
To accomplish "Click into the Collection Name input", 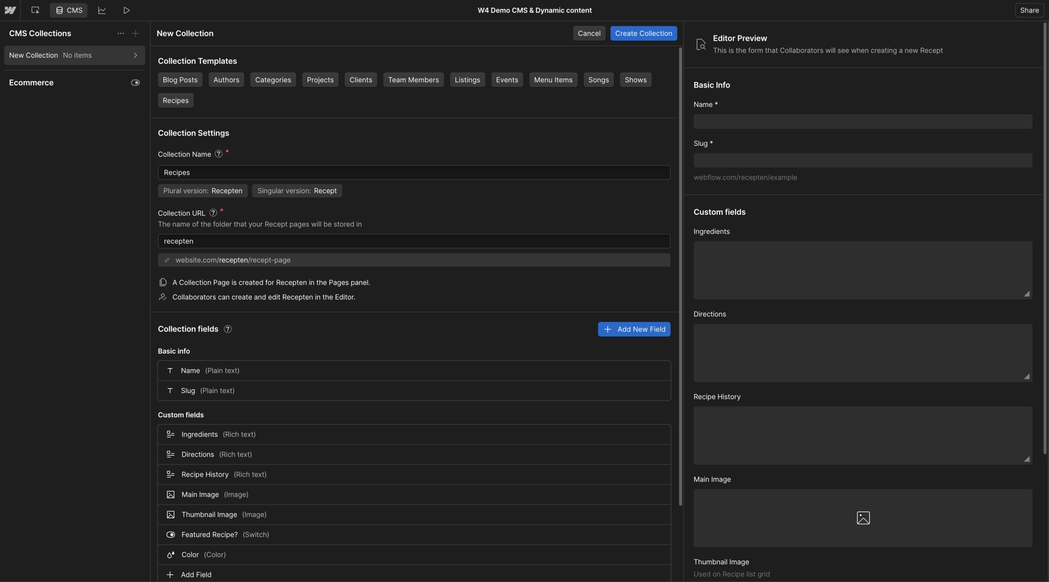I will click(x=414, y=172).
